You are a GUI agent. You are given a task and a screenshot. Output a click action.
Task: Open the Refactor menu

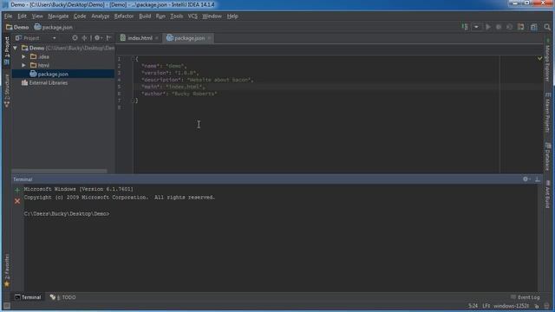pos(124,16)
